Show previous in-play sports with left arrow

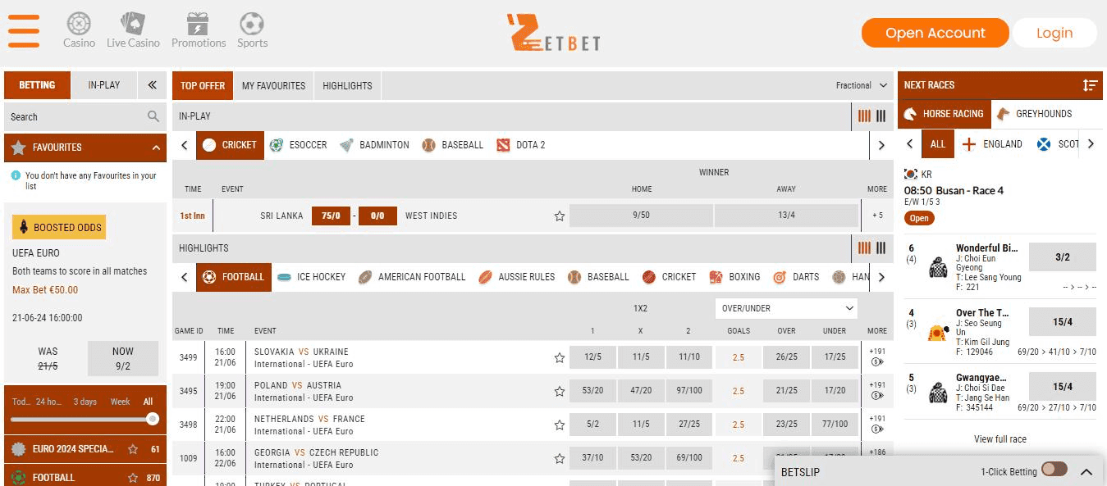point(184,145)
